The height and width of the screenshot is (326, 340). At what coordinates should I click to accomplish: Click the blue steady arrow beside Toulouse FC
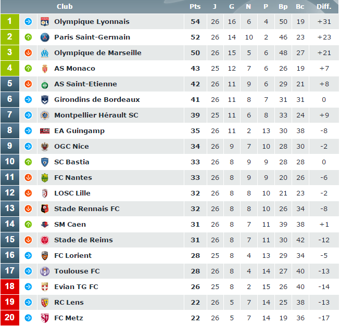tap(28, 271)
